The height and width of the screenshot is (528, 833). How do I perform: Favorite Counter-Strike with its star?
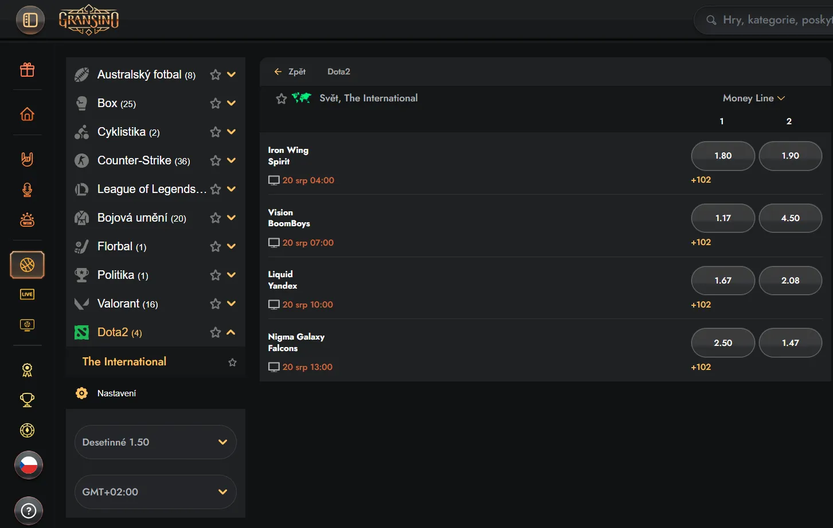point(216,160)
